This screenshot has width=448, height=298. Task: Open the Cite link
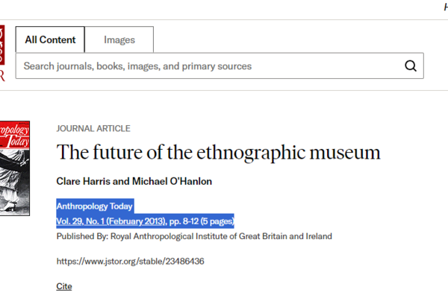tap(64, 286)
